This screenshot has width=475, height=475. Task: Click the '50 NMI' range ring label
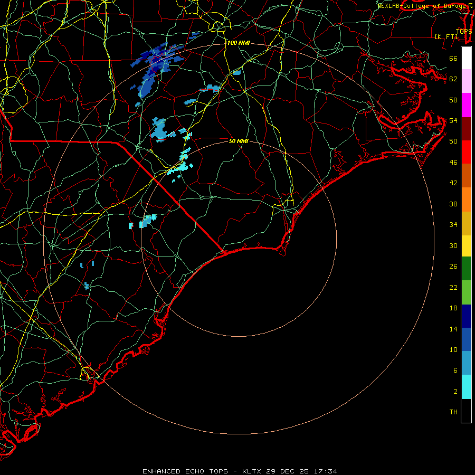coord(239,141)
